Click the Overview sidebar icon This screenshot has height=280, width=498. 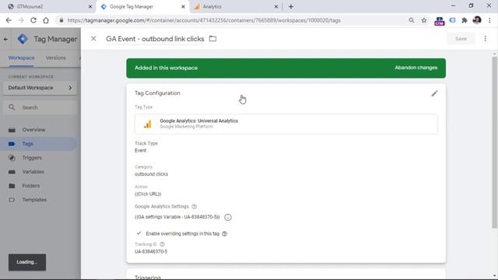(12, 130)
